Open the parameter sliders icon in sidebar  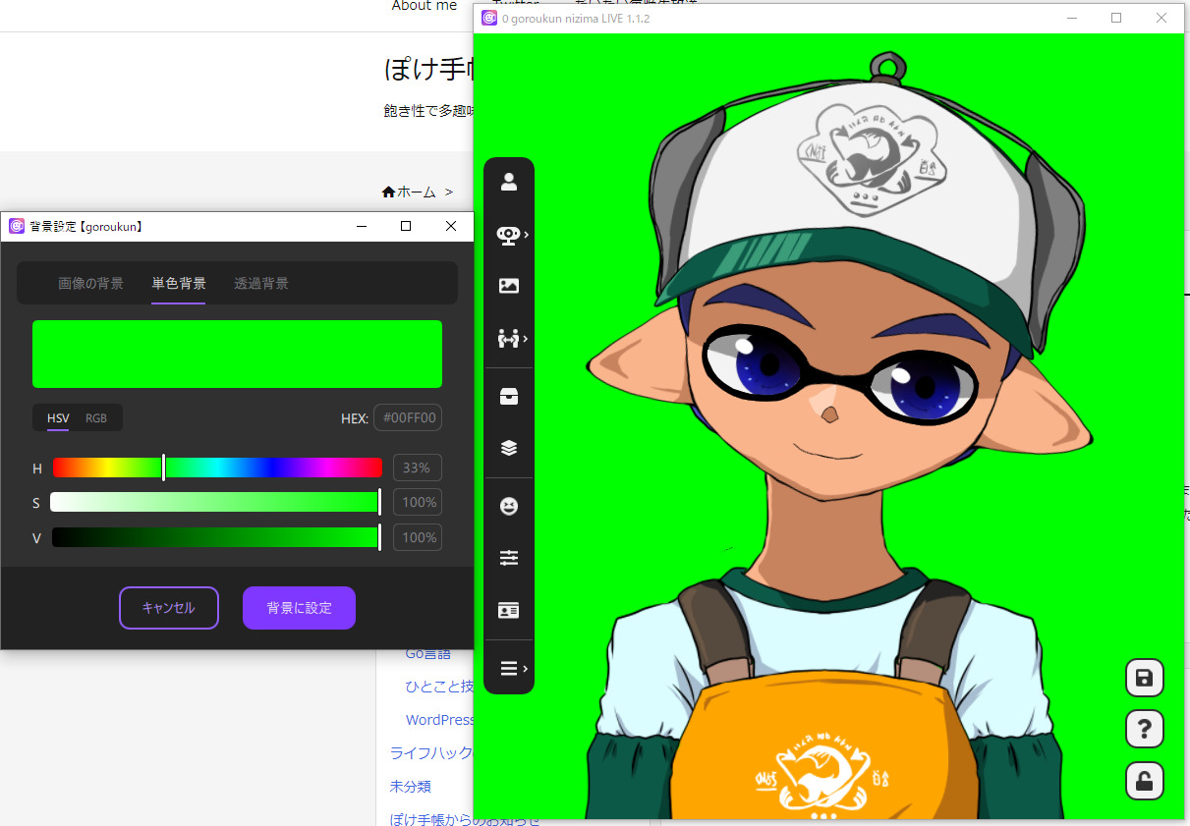pos(509,558)
